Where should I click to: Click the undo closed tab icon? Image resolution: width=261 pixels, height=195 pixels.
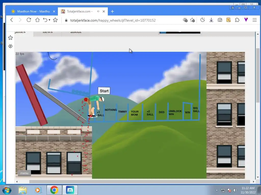coord(45,20)
